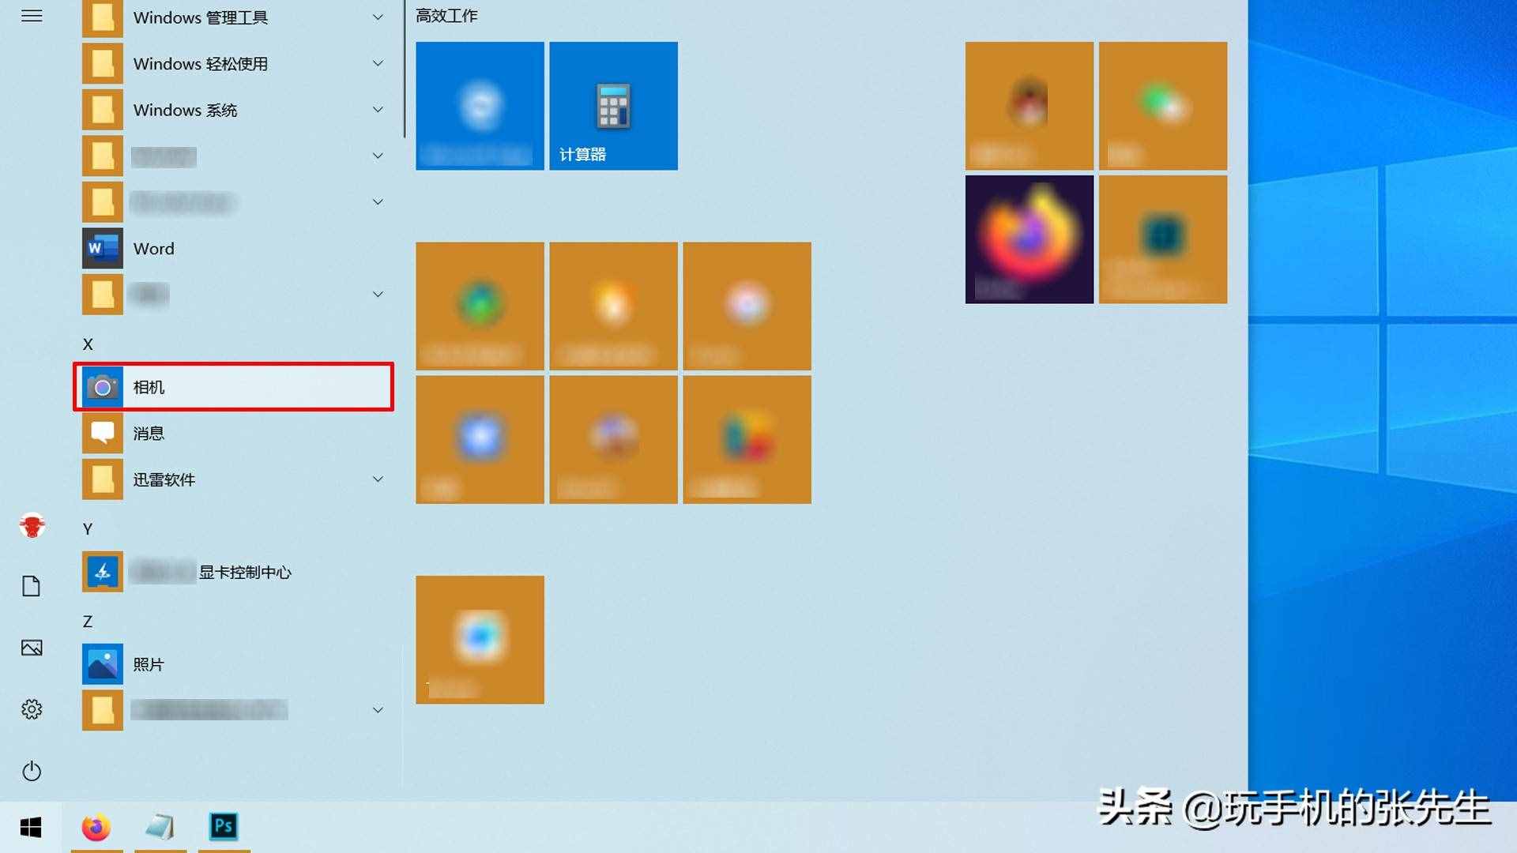Expand the 迅雷软件 folder
1517x853 pixels.
coord(376,479)
